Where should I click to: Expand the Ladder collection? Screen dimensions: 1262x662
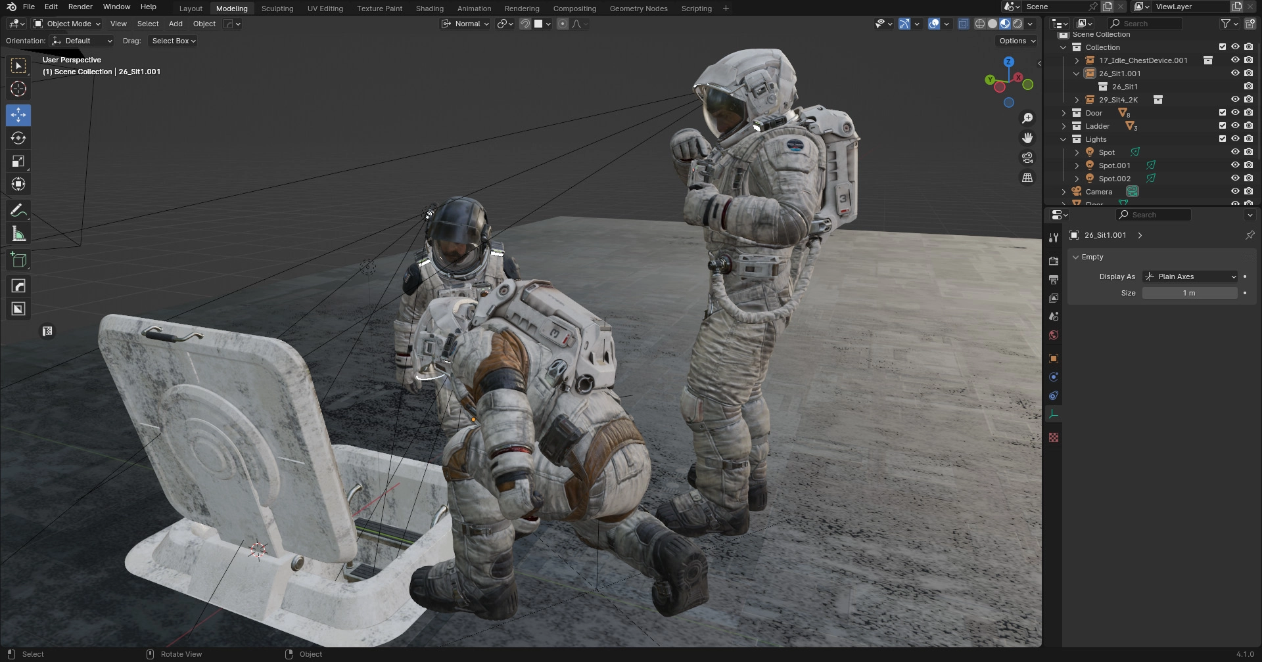coord(1063,126)
